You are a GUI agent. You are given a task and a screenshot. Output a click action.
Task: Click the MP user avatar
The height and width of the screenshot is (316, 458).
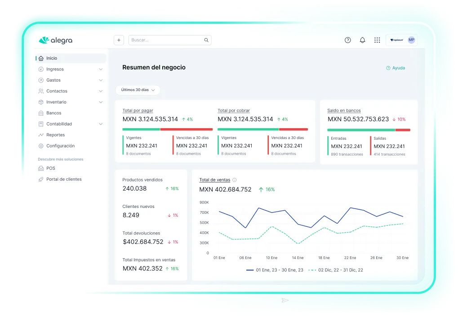pos(411,40)
